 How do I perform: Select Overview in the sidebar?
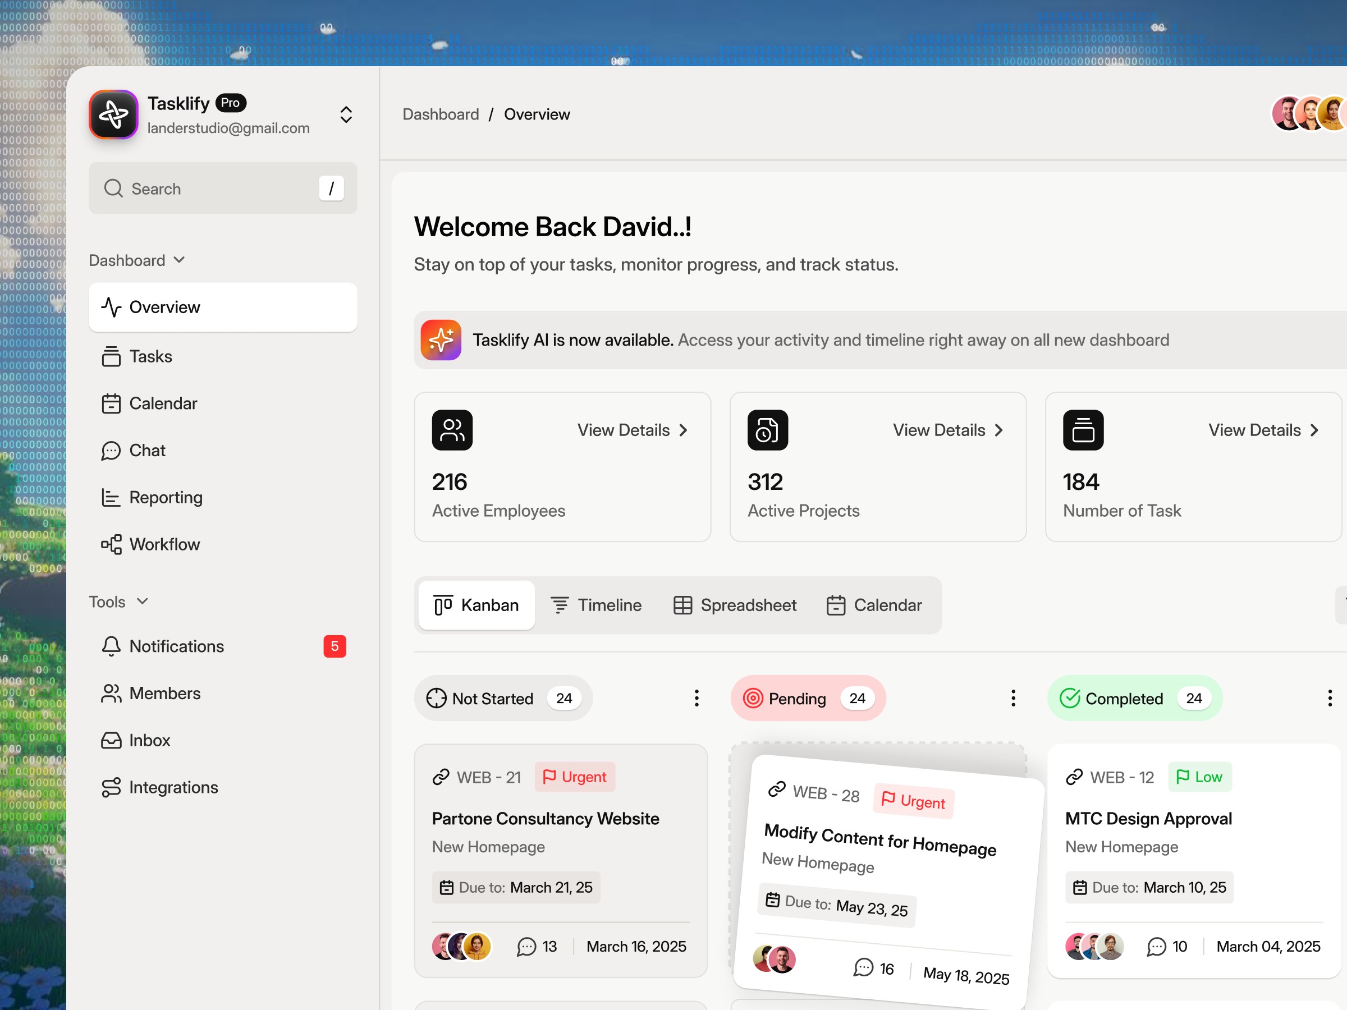click(x=223, y=307)
